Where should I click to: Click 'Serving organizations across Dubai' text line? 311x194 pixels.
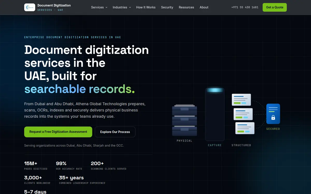coord(74,145)
